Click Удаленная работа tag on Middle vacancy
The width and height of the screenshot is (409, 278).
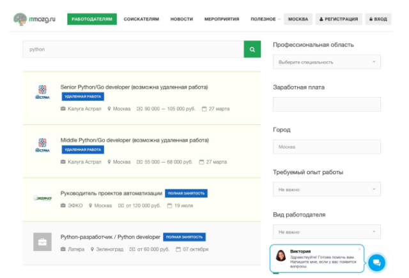coord(83,150)
